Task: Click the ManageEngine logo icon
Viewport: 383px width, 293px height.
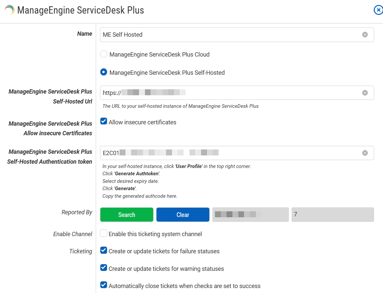Action: (10, 10)
